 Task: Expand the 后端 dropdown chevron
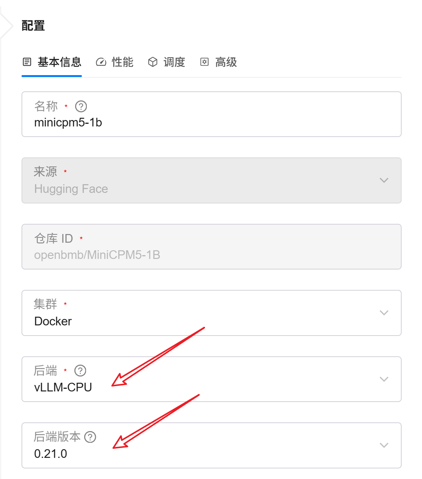click(x=384, y=379)
